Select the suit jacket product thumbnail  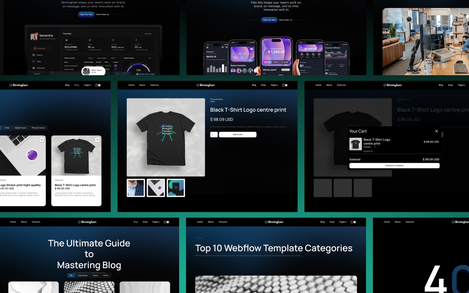point(136,188)
